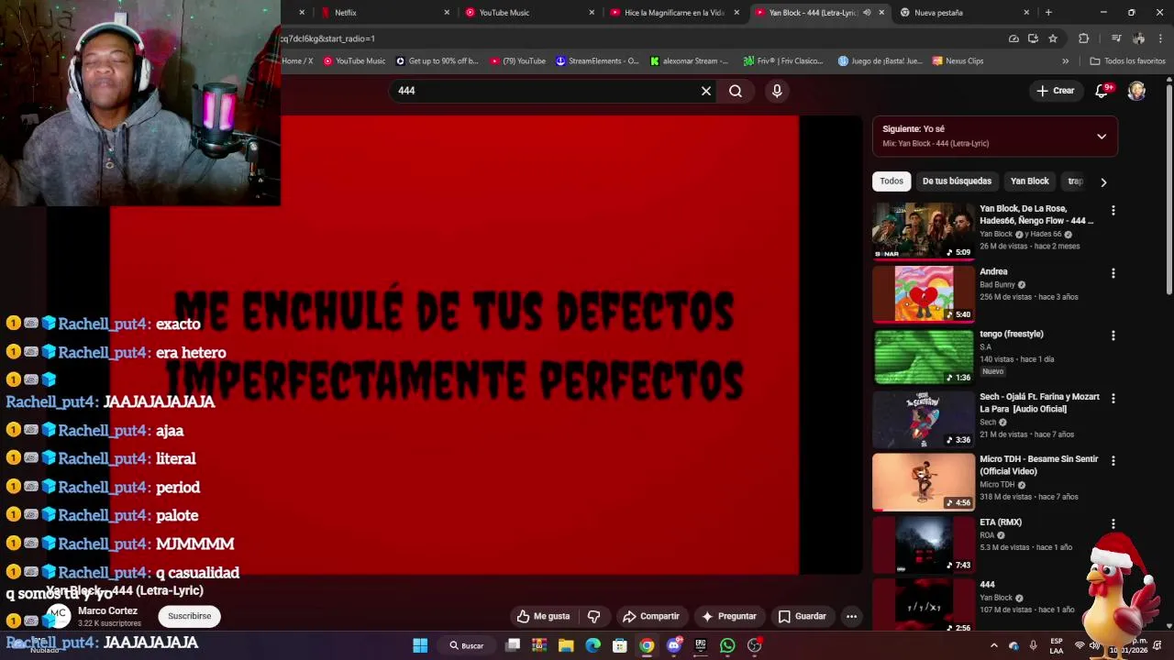Open options menu for Sech - Ojalá video
The image size is (1174, 660).
tap(1113, 399)
